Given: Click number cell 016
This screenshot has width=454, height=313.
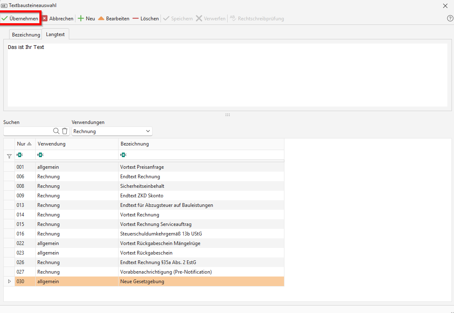Looking at the screenshot, I should pyautogui.click(x=25, y=234).
